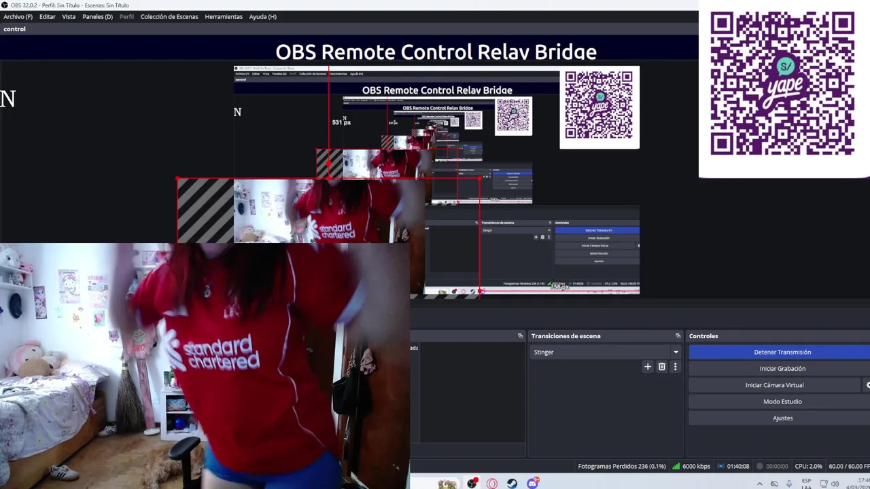Click the 00:00:00 recording timer
Viewport: 870px width, 489px height.
pyautogui.click(x=777, y=467)
